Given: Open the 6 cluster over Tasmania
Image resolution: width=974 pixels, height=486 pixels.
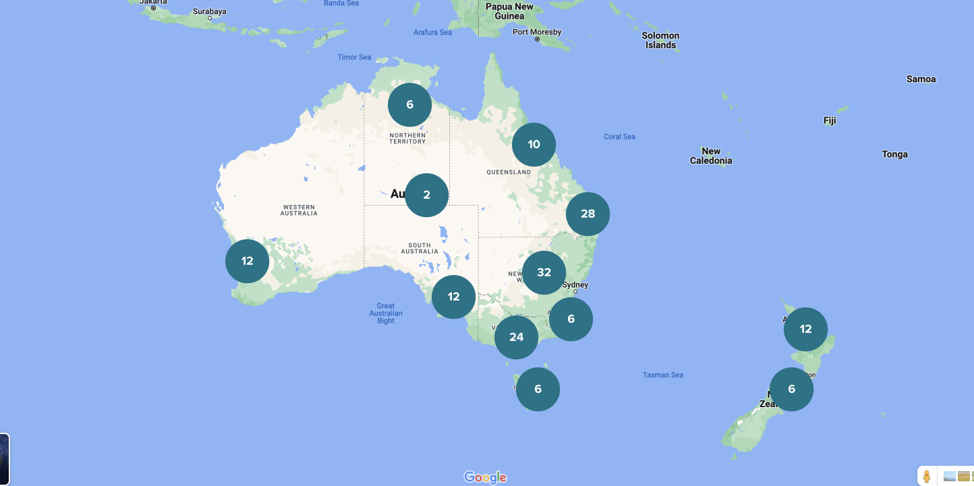Looking at the screenshot, I should (538, 389).
